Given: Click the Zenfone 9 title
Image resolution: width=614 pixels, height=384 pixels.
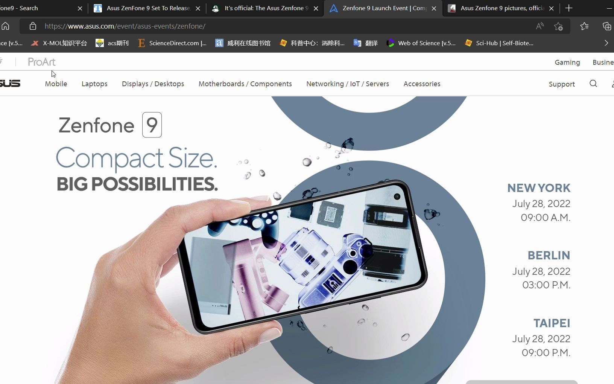Looking at the screenshot, I should coord(110,125).
